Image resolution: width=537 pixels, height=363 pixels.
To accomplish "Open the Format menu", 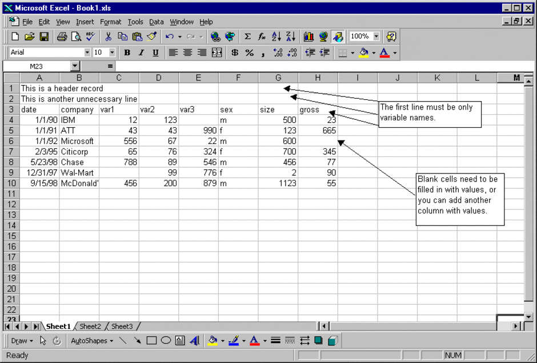I will point(110,22).
